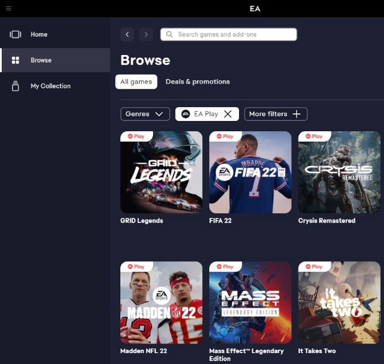
Task: Toggle the EA Play filter chip
Action: point(207,114)
